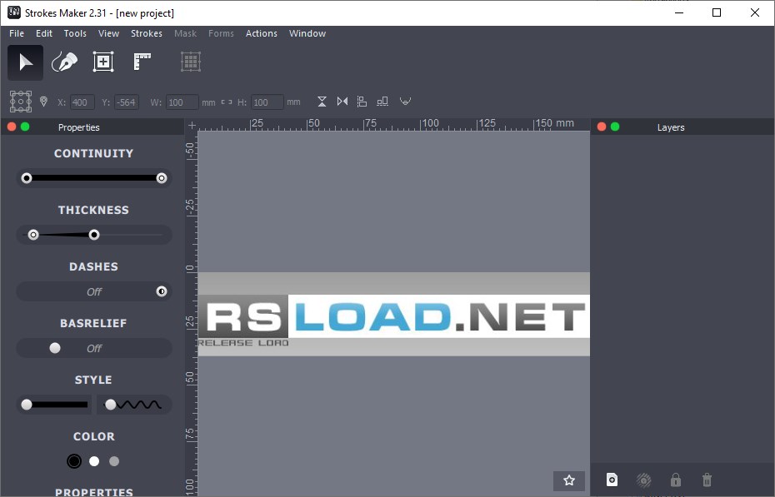
Task: Choose the add frame tool
Action: coord(103,62)
